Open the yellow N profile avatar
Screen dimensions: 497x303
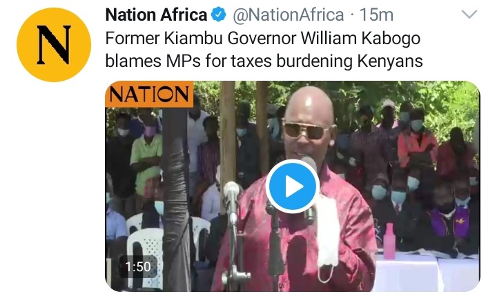coord(54,45)
